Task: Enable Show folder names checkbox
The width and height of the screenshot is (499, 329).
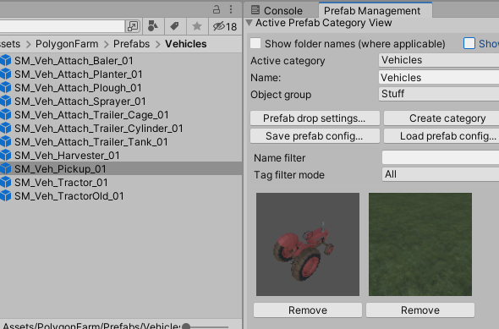Action: pyautogui.click(x=255, y=43)
